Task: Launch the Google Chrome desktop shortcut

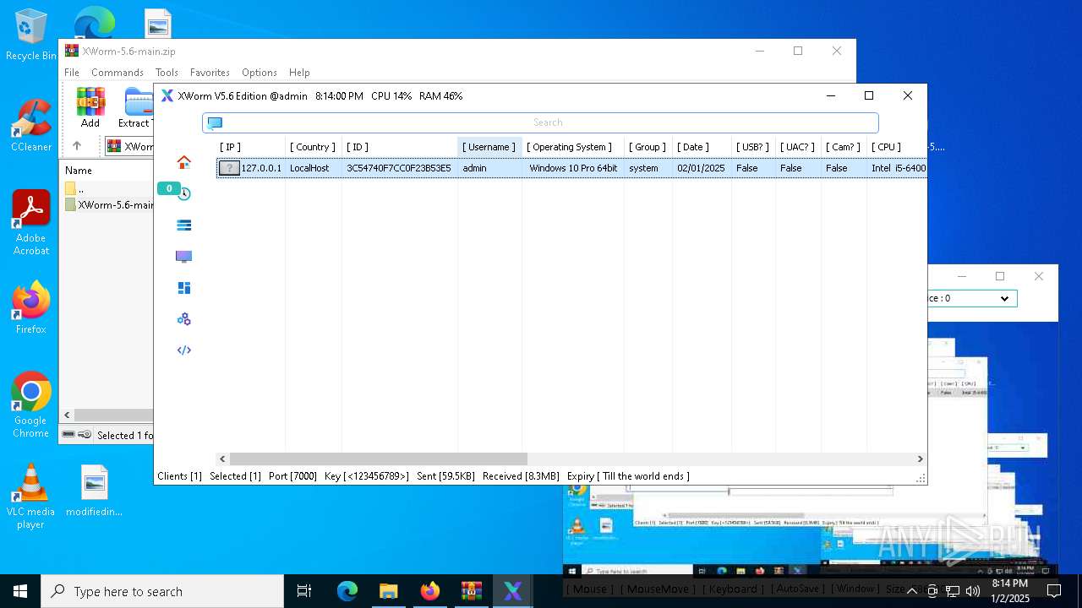Action: tap(30, 405)
